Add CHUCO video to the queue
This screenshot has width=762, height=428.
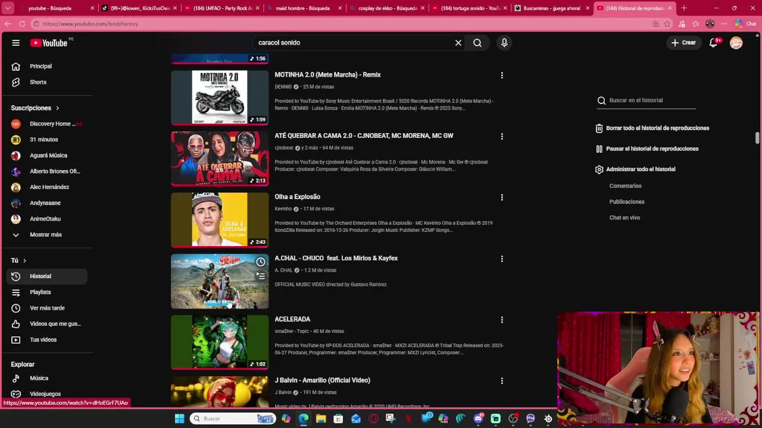pos(261,276)
